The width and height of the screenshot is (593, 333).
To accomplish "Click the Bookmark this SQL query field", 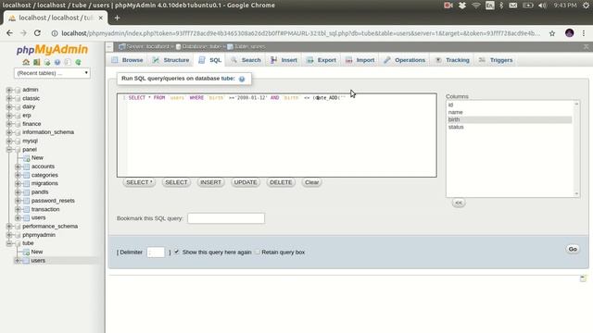I will point(226,218).
